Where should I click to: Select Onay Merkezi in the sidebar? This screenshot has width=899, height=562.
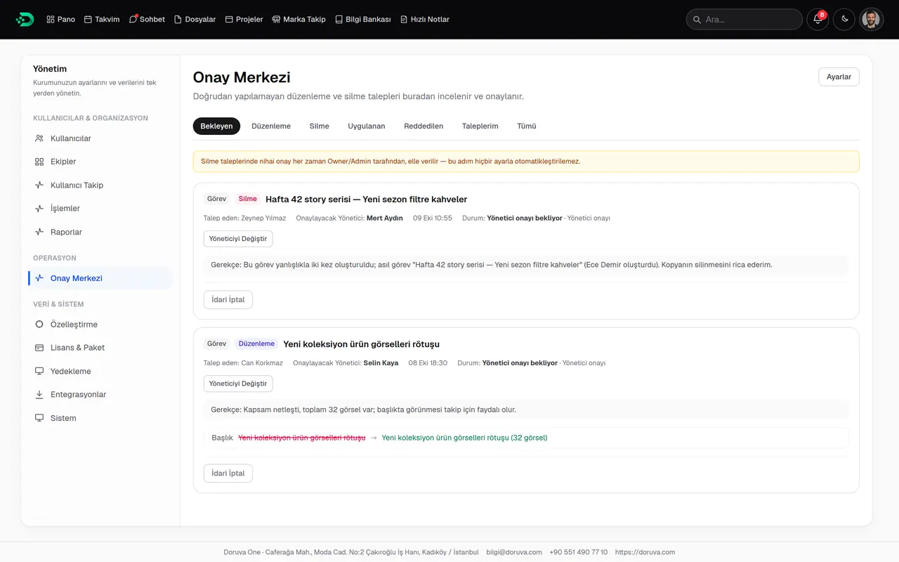(100, 278)
